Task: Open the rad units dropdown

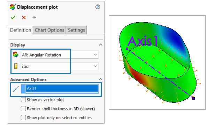Action: pos(60,66)
